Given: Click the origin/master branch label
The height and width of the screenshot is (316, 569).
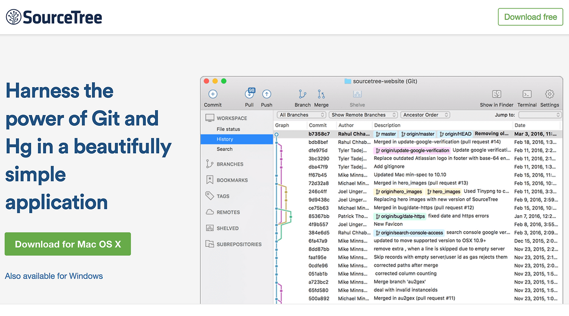Looking at the screenshot, I should pyautogui.click(x=417, y=134).
